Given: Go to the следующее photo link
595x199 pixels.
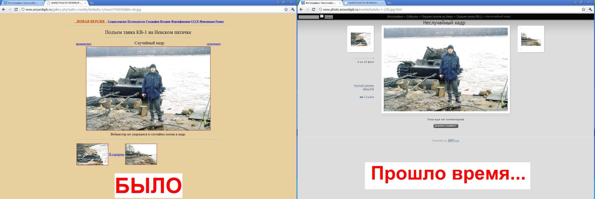Looking at the screenshot, I should tap(214, 44).
